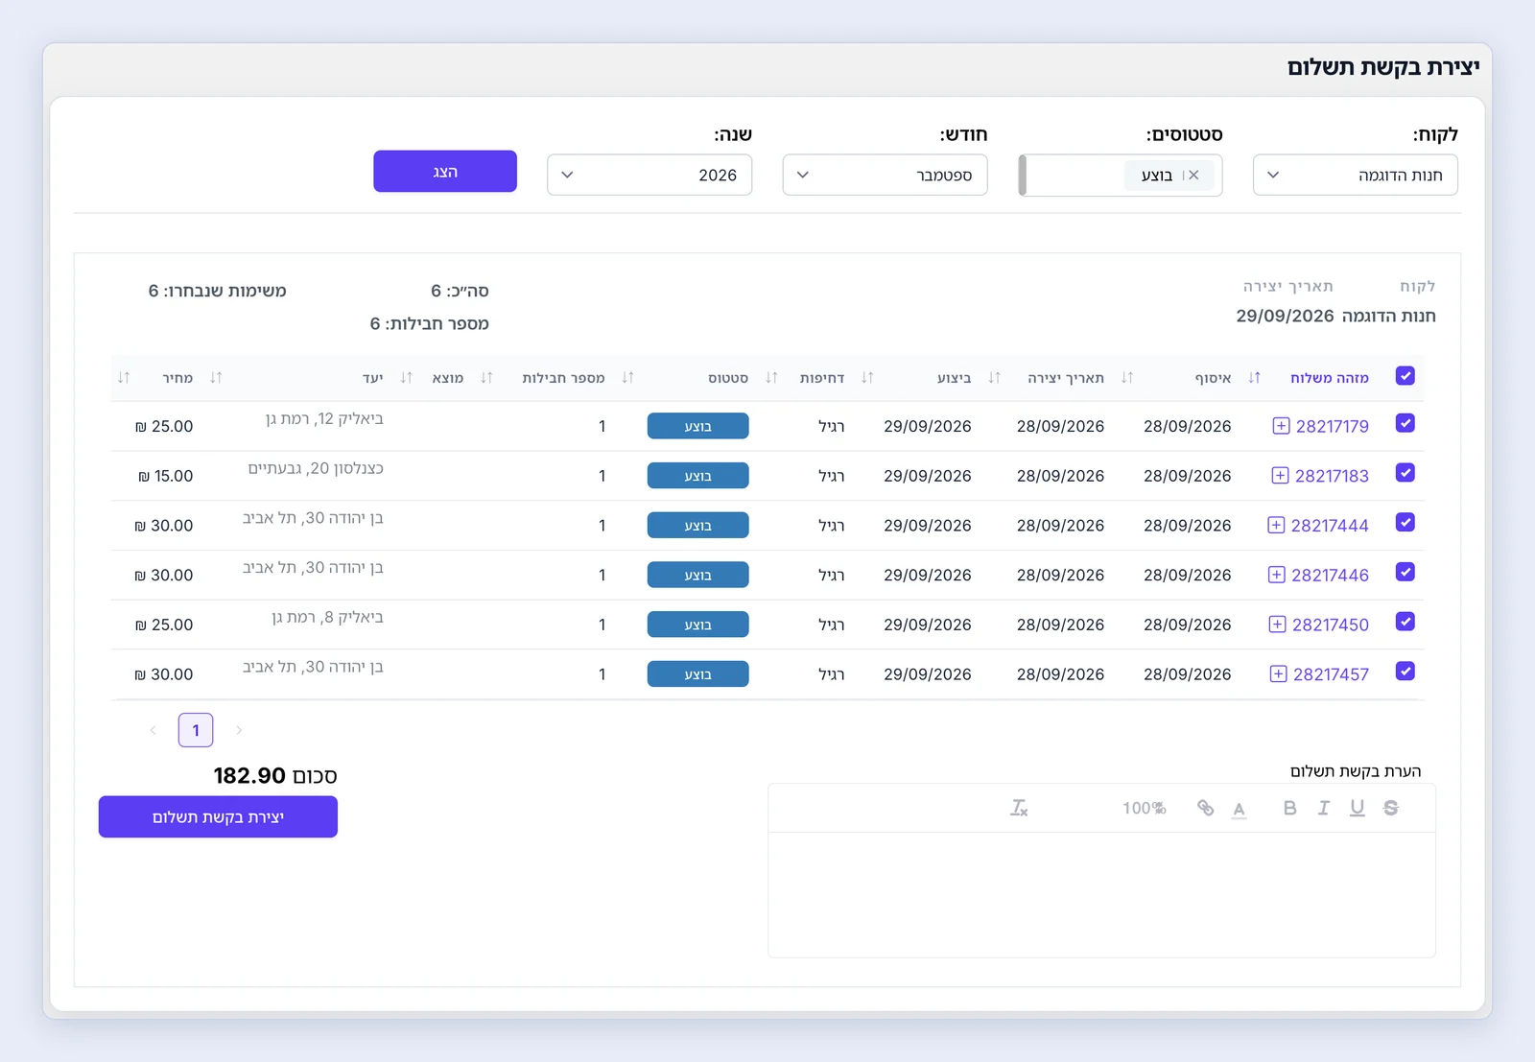This screenshot has width=1535, height=1062.
Task: Expand row details for 28217183
Action: click(x=1280, y=476)
